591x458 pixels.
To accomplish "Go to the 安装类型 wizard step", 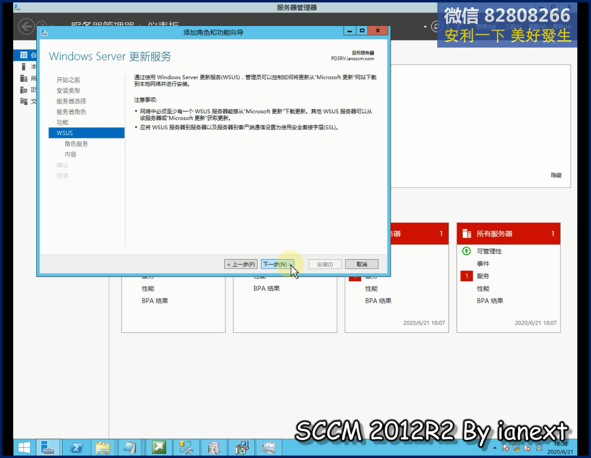I will point(68,91).
